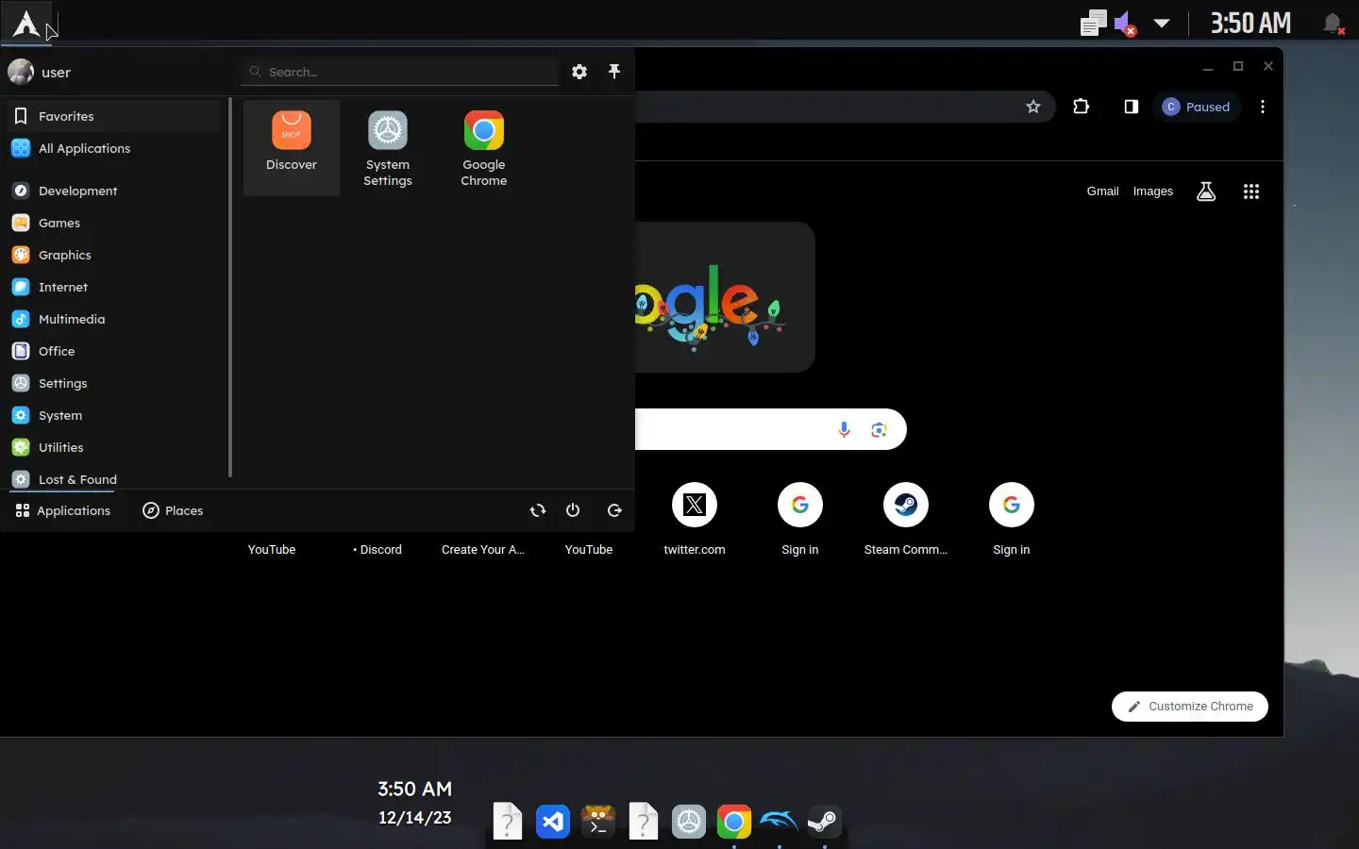1359x849 pixels.
Task: Expand hidden system tray icons arrow
Action: [1162, 24]
